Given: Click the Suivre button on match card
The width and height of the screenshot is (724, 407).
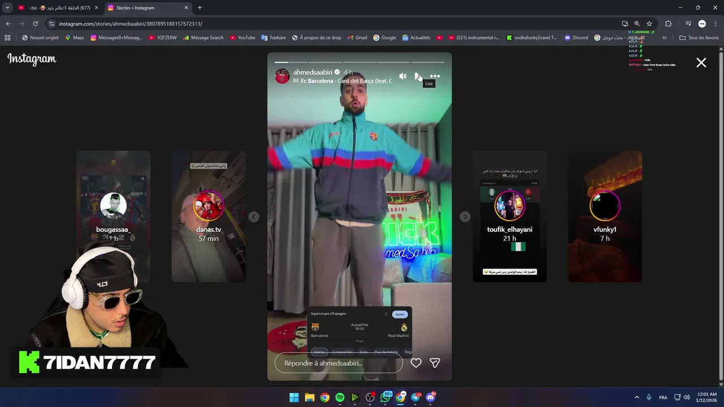Looking at the screenshot, I should click(400, 314).
